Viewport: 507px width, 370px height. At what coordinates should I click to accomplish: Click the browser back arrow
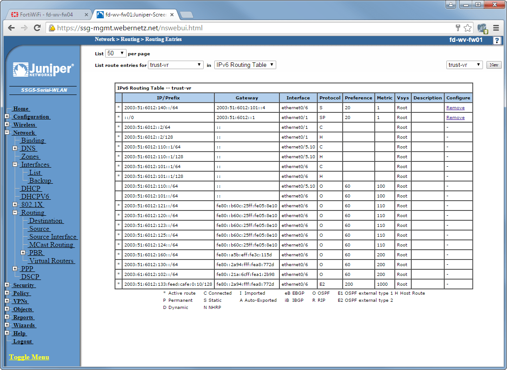click(11, 28)
